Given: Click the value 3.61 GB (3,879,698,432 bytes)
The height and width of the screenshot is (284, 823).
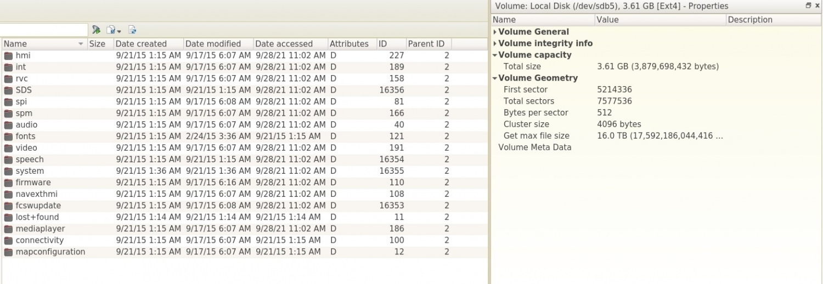Looking at the screenshot, I should click(658, 66).
